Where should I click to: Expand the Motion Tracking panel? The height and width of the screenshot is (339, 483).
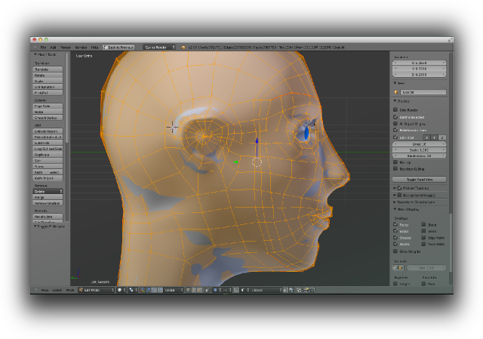click(x=419, y=187)
